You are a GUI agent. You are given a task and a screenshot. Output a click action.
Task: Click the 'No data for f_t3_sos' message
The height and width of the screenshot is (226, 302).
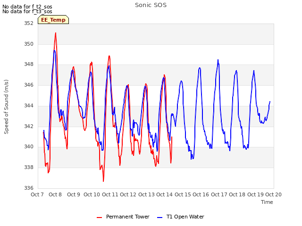pyautogui.click(x=27, y=11)
